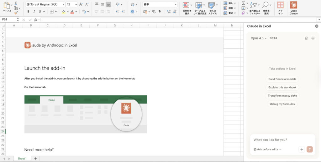
Task: Open Claude panel settings gear
Action: (313, 38)
